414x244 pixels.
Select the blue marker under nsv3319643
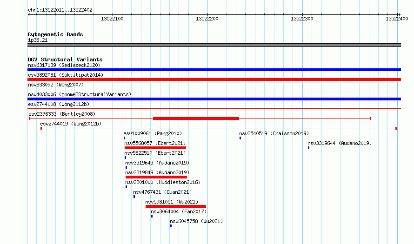point(126,167)
